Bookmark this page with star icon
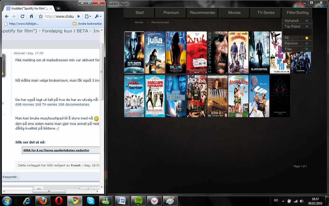Screen dimensions: 329x206 pyautogui.click(x=41, y=16)
